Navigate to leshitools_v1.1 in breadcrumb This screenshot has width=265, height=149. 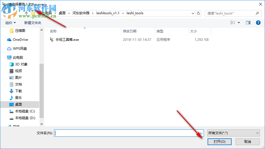pyautogui.click(x=108, y=13)
